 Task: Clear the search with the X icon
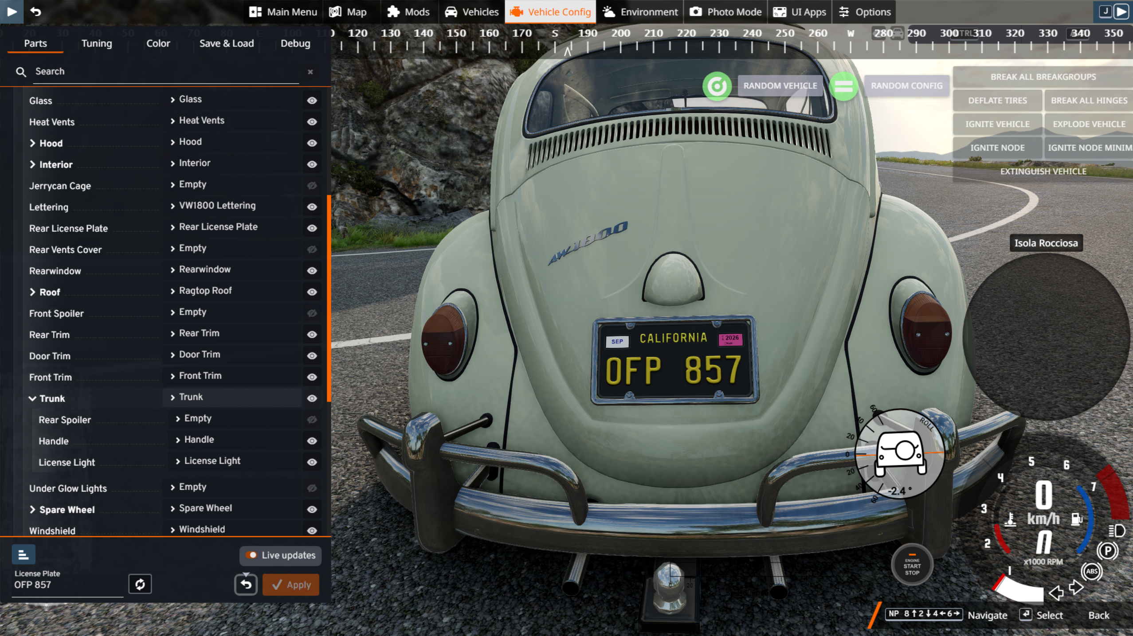pyautogui.click(x=310, y=72)
